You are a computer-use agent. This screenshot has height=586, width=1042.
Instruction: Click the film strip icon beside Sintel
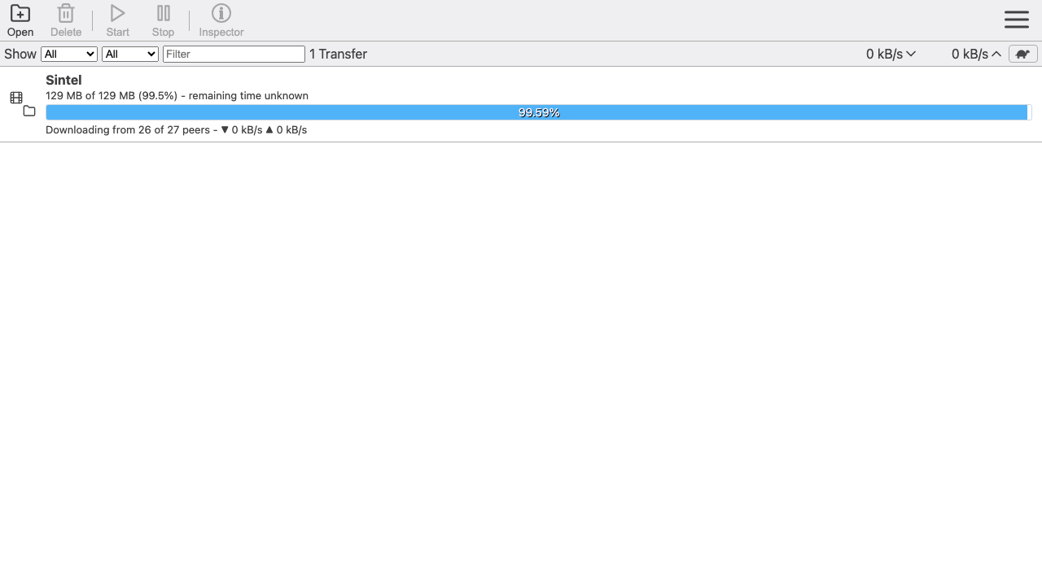coord(16,98)
